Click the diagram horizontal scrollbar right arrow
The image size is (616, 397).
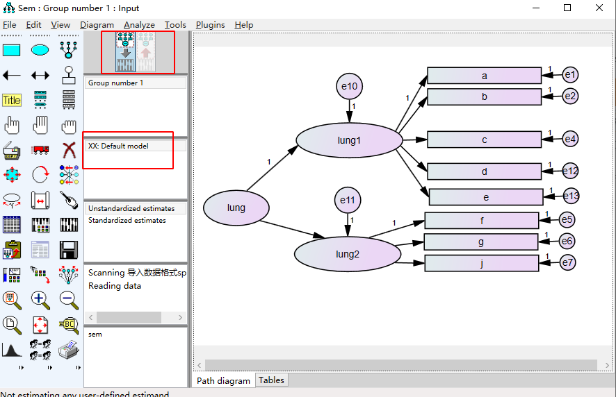click(607, 365)
